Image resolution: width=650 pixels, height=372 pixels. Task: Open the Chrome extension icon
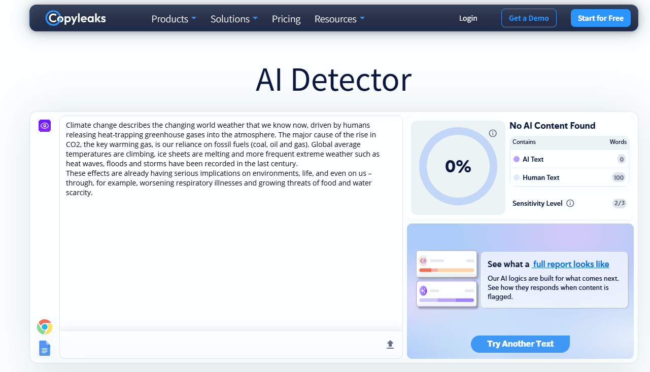click(45, 327)
